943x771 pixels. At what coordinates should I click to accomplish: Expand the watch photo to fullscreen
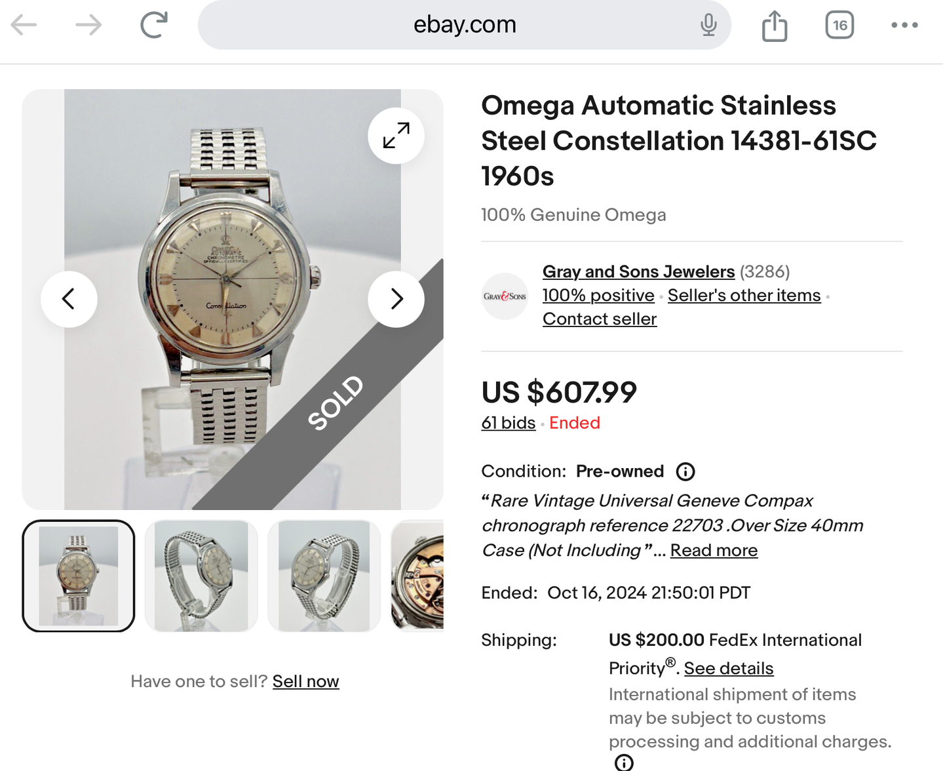coord(396,136)
